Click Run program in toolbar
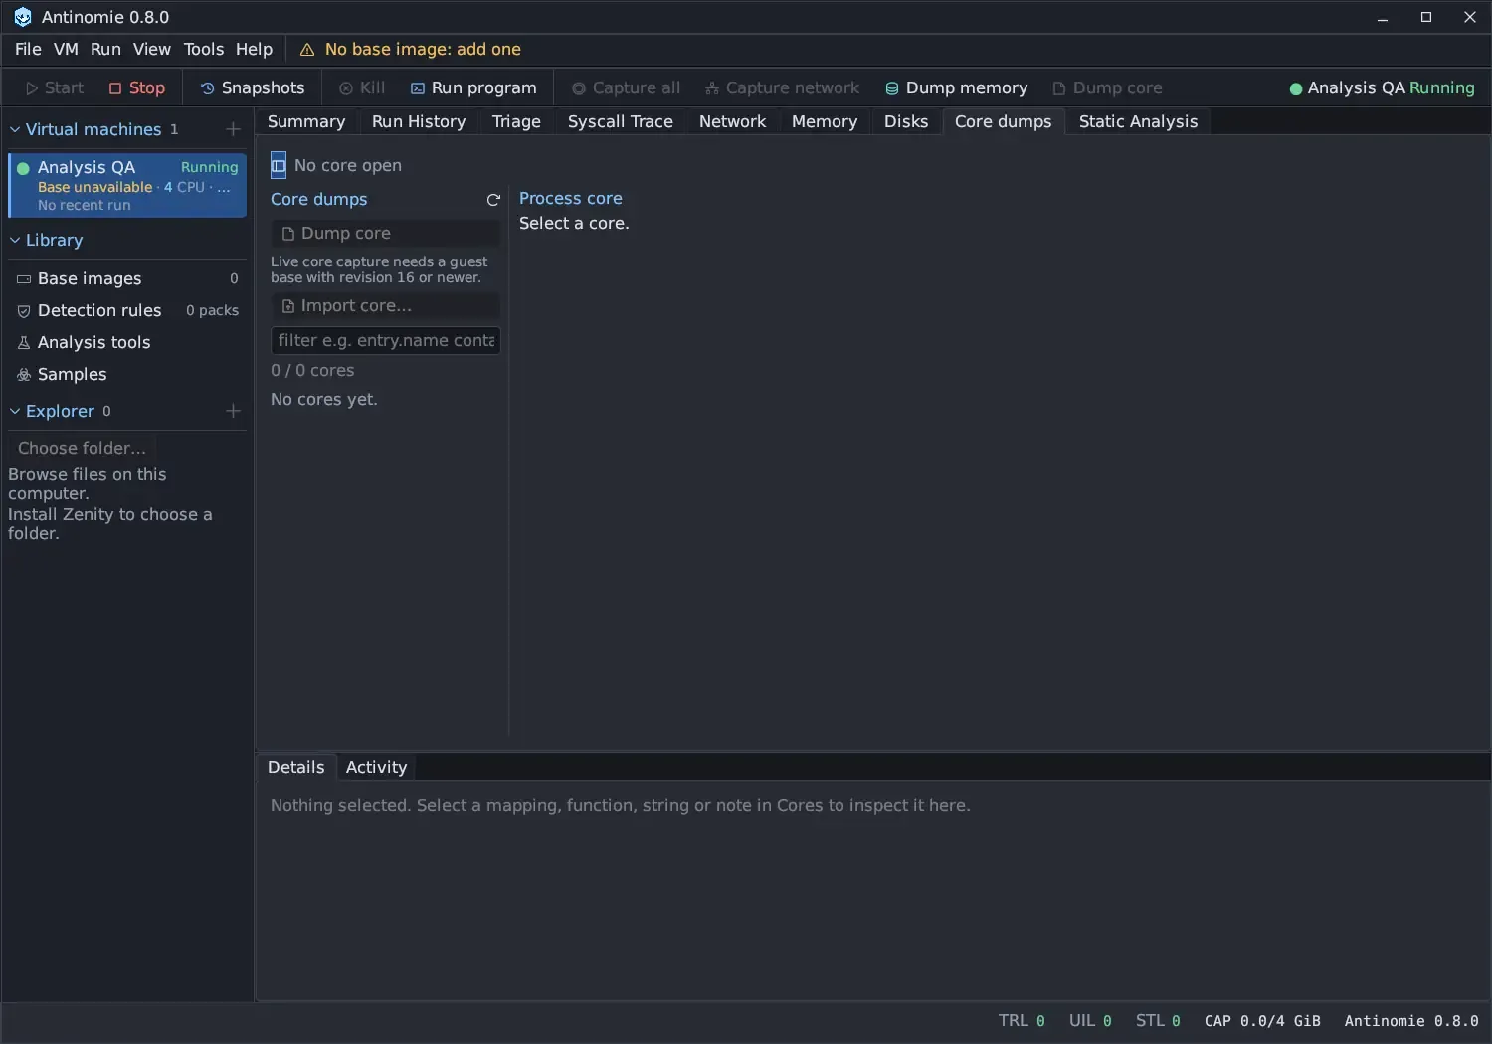Image resolution: width=1492 pixels, height=1044 pixels. pyautogui.click(x=473, y=87)
